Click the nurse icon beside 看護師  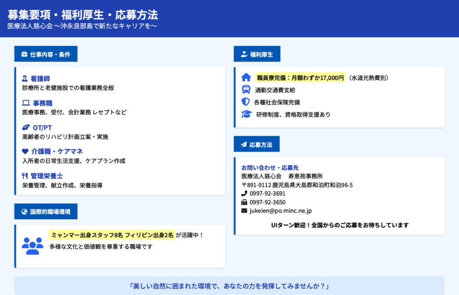(25, 79)
